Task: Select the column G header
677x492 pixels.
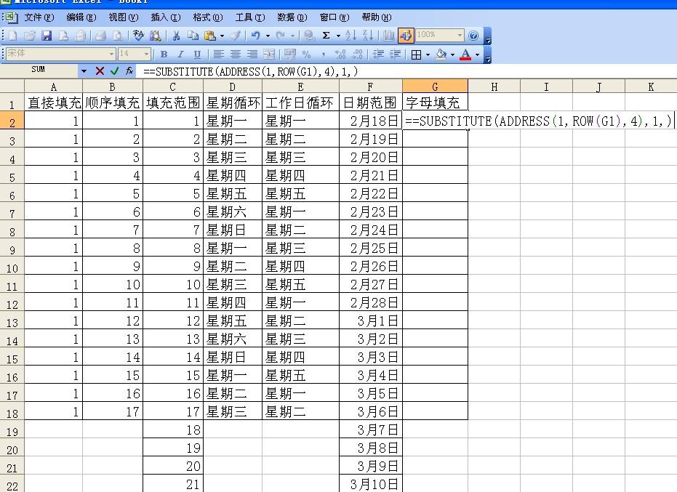Action: click(435, 86)
